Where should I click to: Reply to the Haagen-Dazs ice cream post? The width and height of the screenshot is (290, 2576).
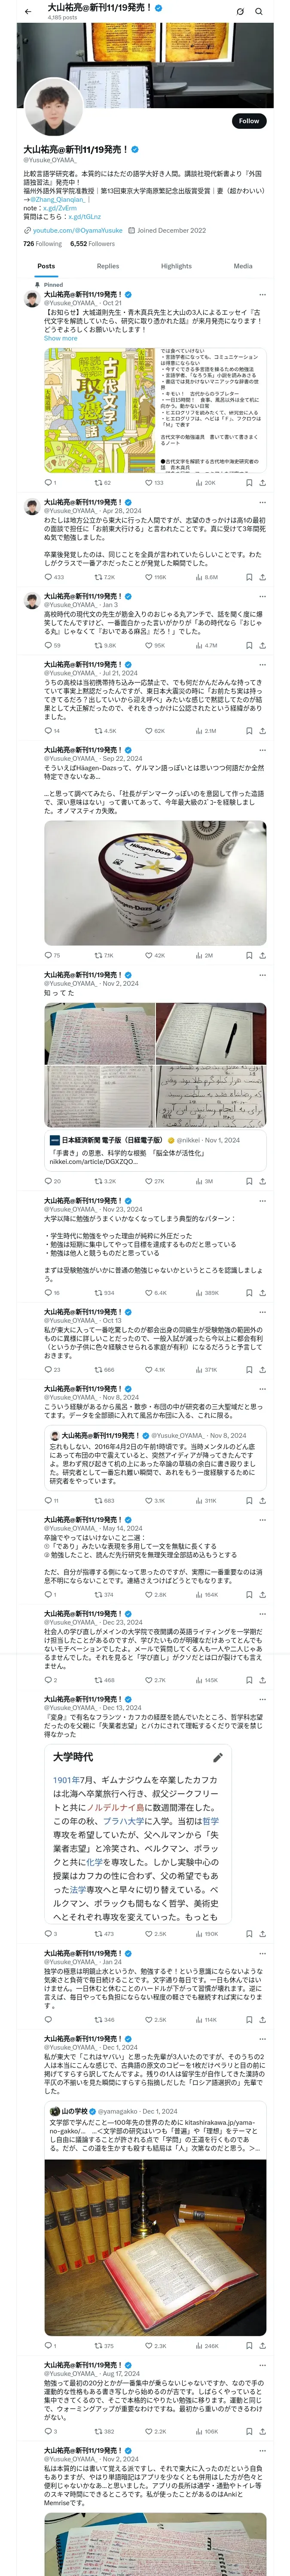[52, 955]
